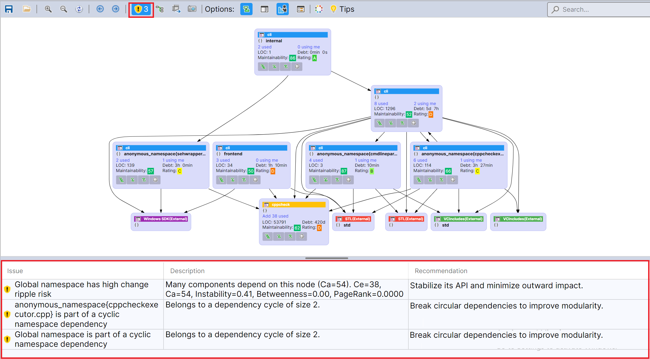Navigate forward with the right arrow
Viewport: 650px width, 359px height.
coord(116,9)
